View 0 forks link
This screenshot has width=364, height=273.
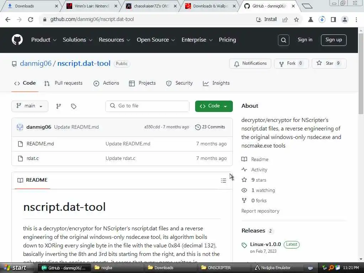[259, 200]
